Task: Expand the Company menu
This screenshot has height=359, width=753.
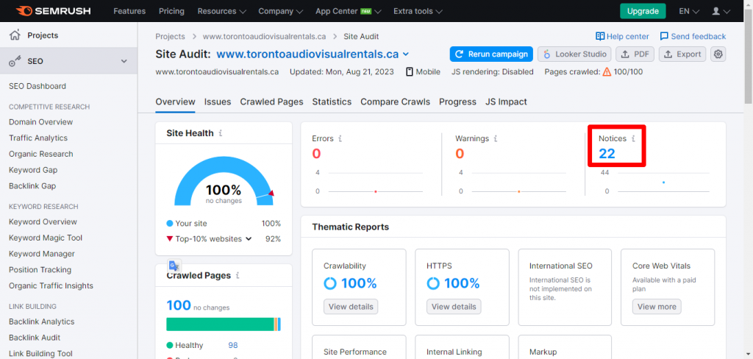Action: (280, 10)
